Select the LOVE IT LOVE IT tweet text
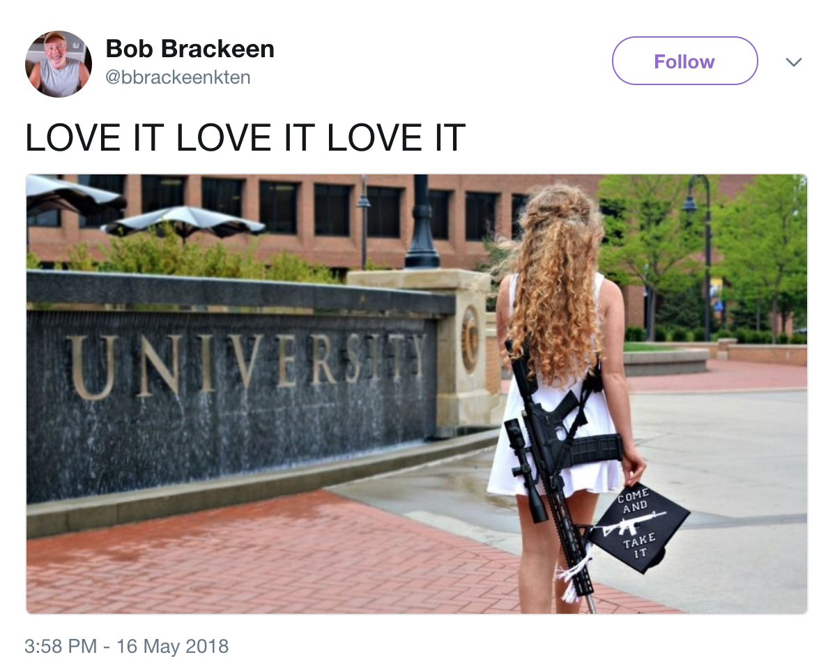Viewport: 835px width, 671px height. pos(245,137)
